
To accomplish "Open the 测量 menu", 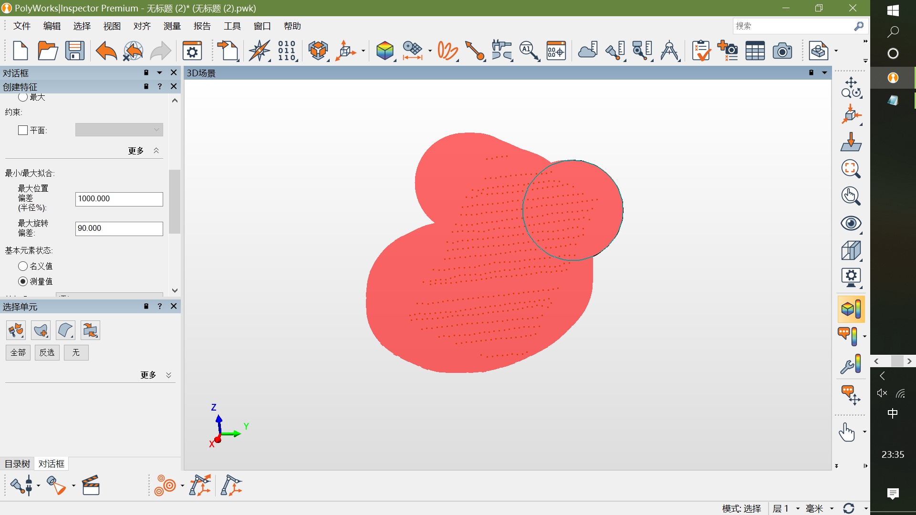I will (172, 26).
